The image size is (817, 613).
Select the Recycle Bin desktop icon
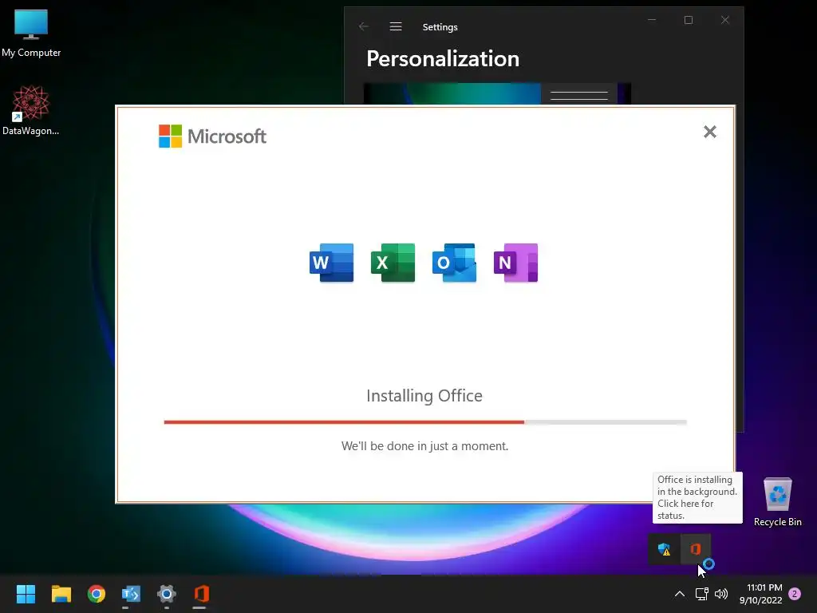coord(777,502)
